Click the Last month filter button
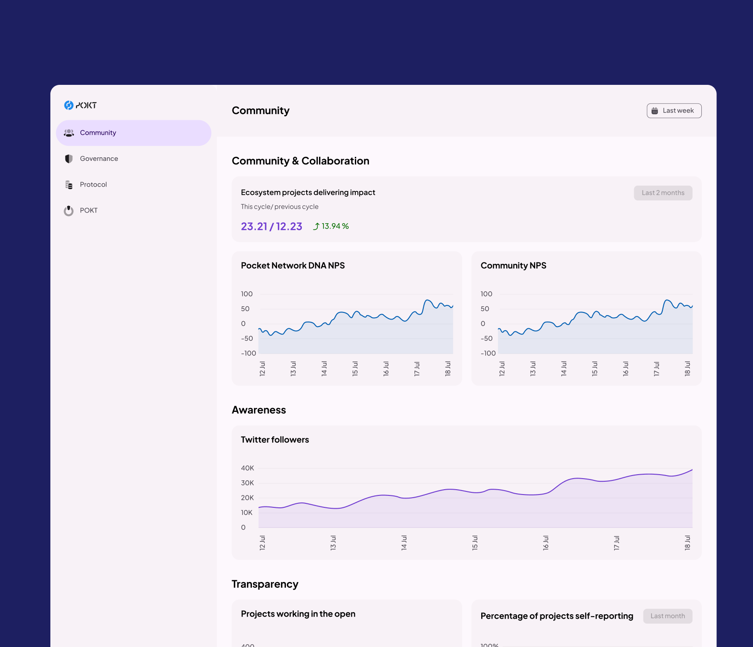Image resolution: width=753 pixels, height=647 pixels. click(x=668, y=616)
